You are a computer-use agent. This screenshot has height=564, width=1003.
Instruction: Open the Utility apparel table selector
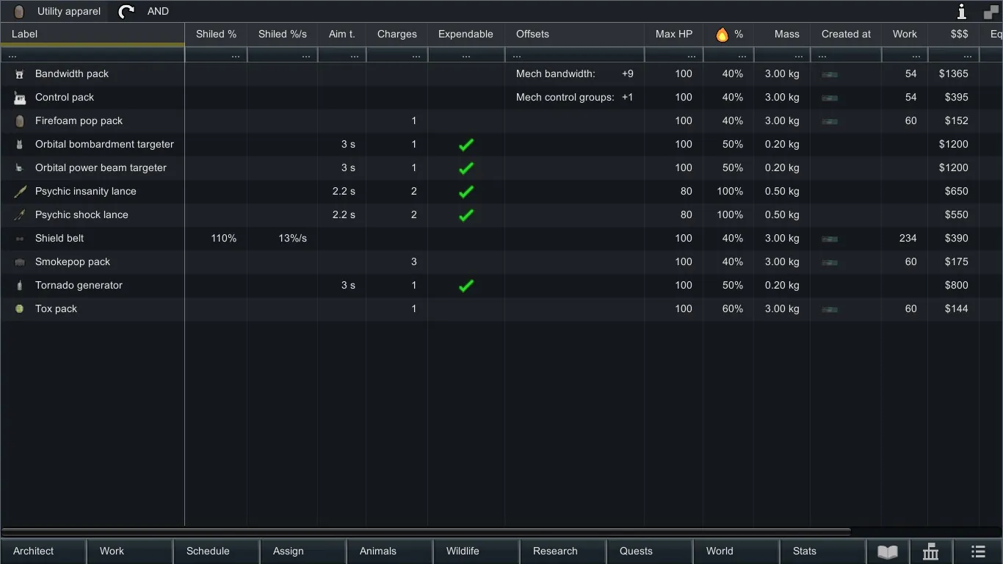point(57,11)
